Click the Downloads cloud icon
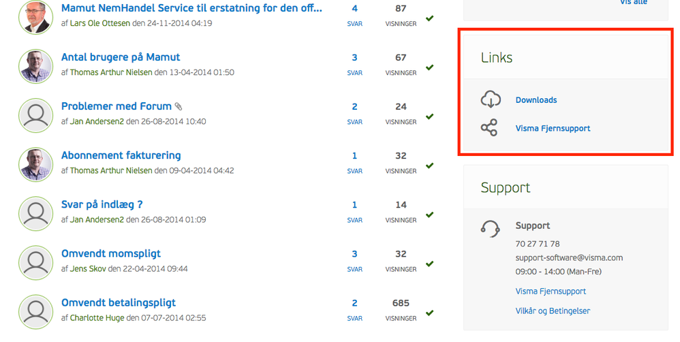Image resolution: width=680 pixels, height=342 pixels. (x=491, y=99)
